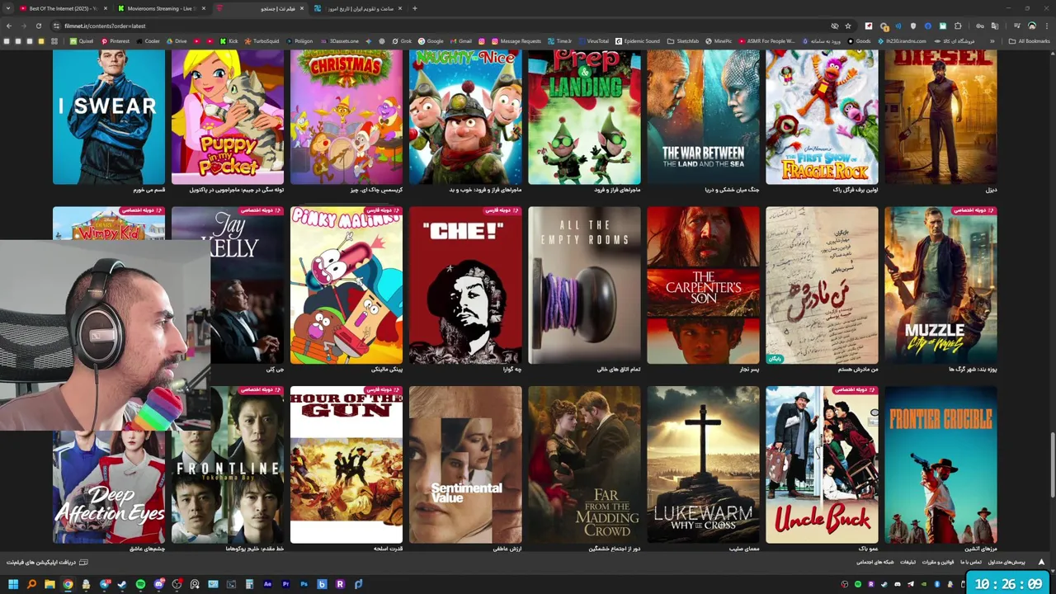1056x594 pixels.
Task: Click the address bar URL filmnet.ir
Action: click(105, 26)
